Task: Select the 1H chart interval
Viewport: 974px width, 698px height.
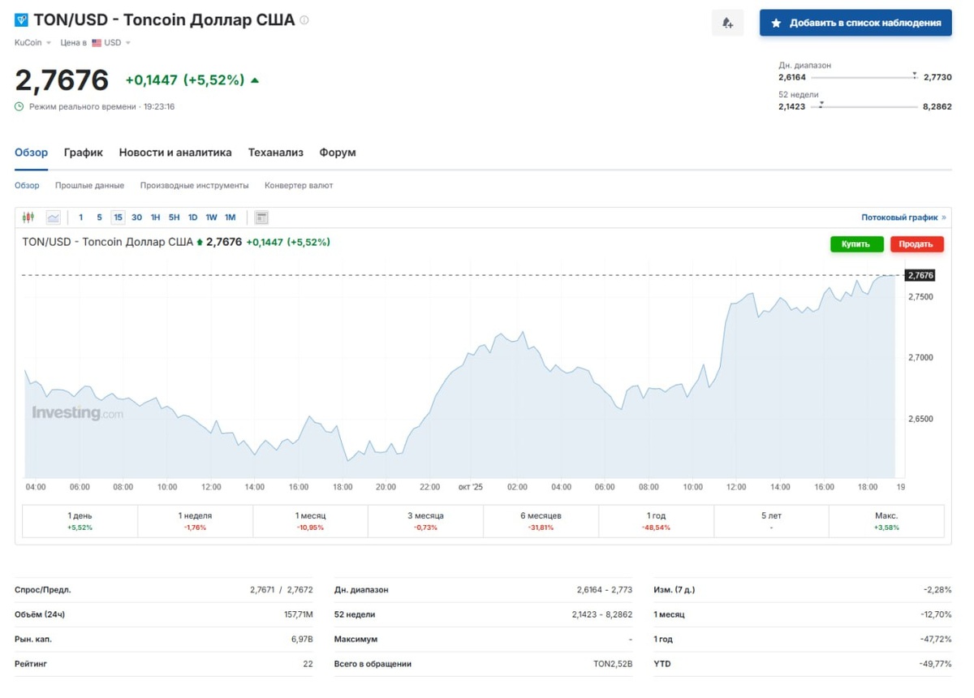Action: (155, 218)
